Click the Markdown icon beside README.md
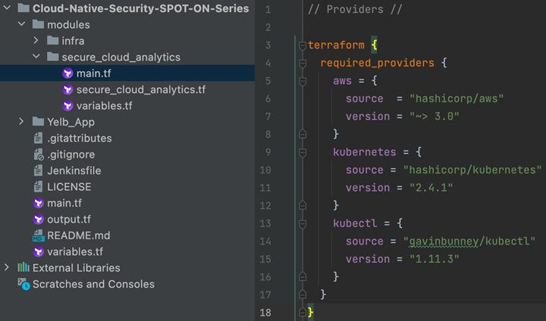The height and width of the screenshot is (321, 546). [x=39, y=235]
